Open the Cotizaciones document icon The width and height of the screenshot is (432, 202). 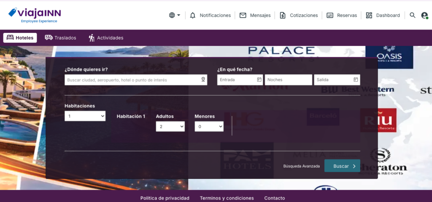282,16
